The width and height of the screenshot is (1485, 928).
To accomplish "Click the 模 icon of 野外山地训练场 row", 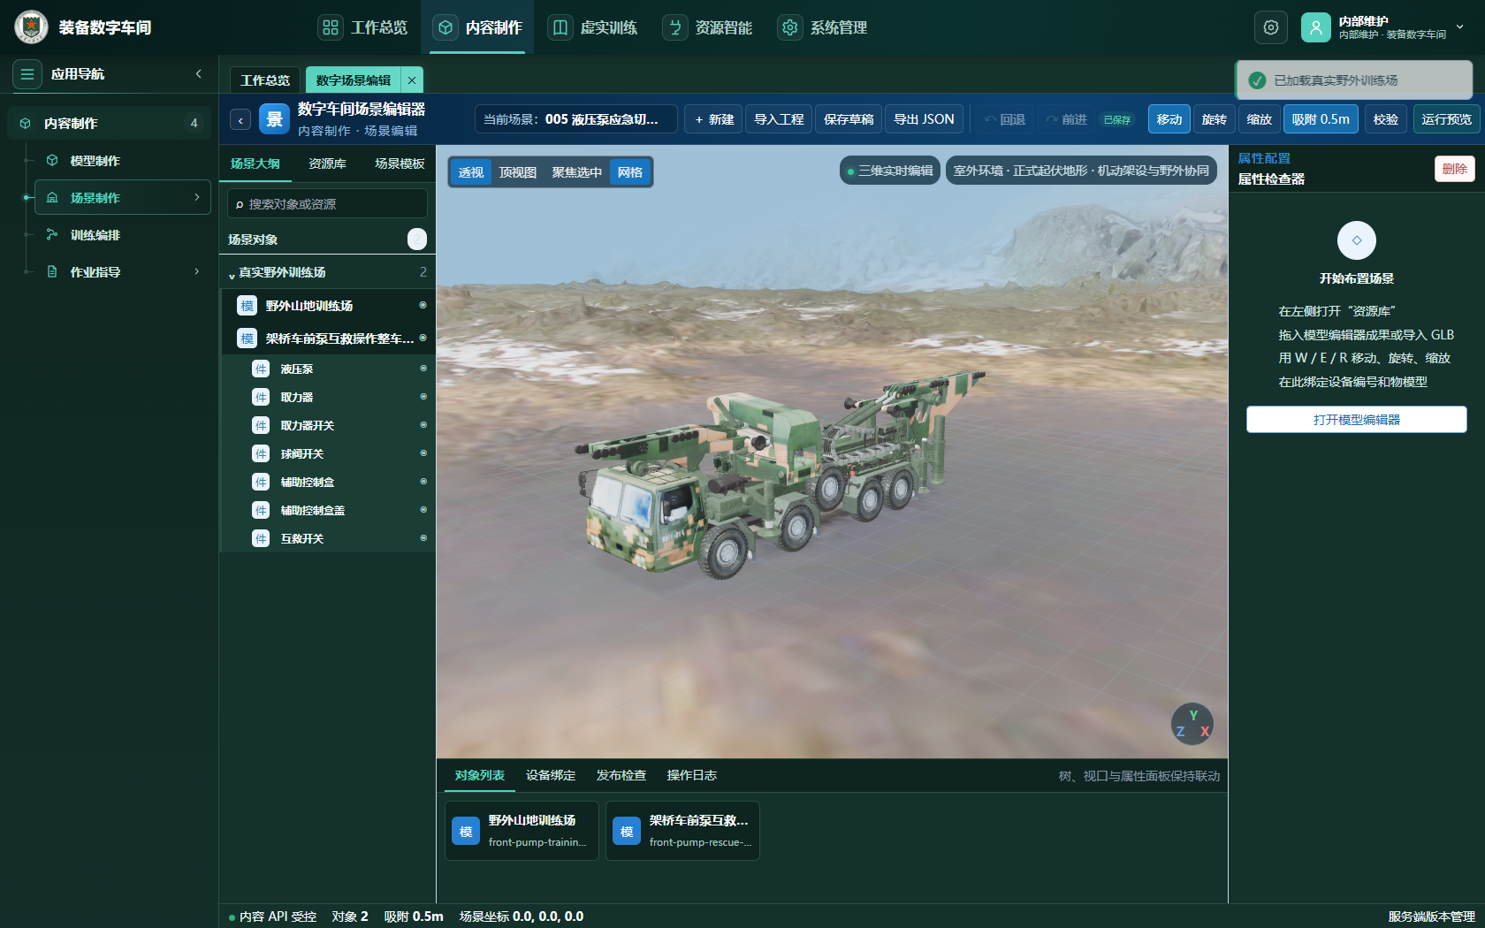I will (x=247, y=306).
